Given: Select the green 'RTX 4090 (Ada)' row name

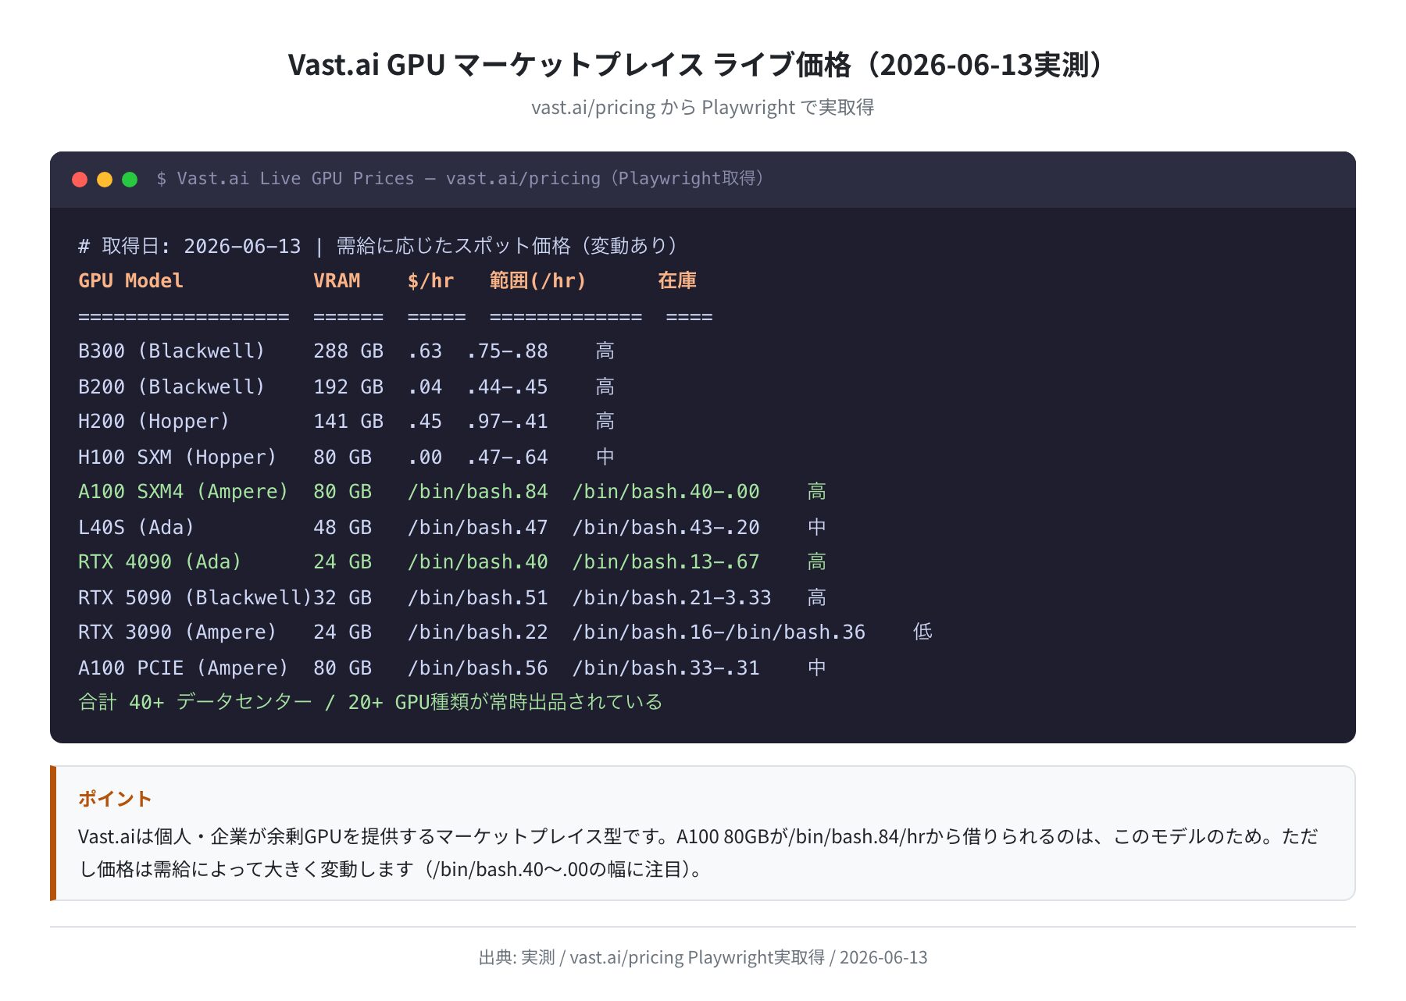Looking at the screenshot, I should click(x=160, y=562).
